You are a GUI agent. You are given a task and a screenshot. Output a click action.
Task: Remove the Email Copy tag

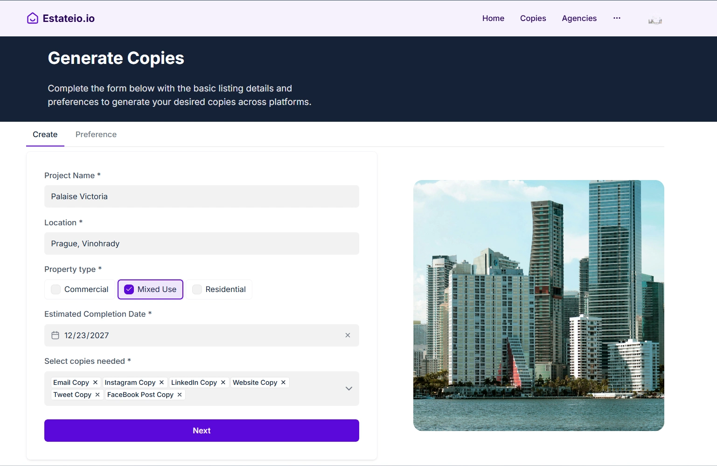pyautogui.click(x=95, y=383)
